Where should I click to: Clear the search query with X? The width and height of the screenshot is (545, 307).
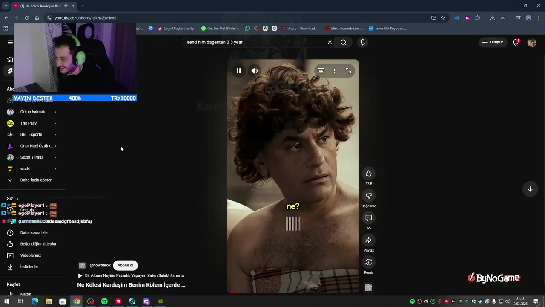click(x=330, y=42)
